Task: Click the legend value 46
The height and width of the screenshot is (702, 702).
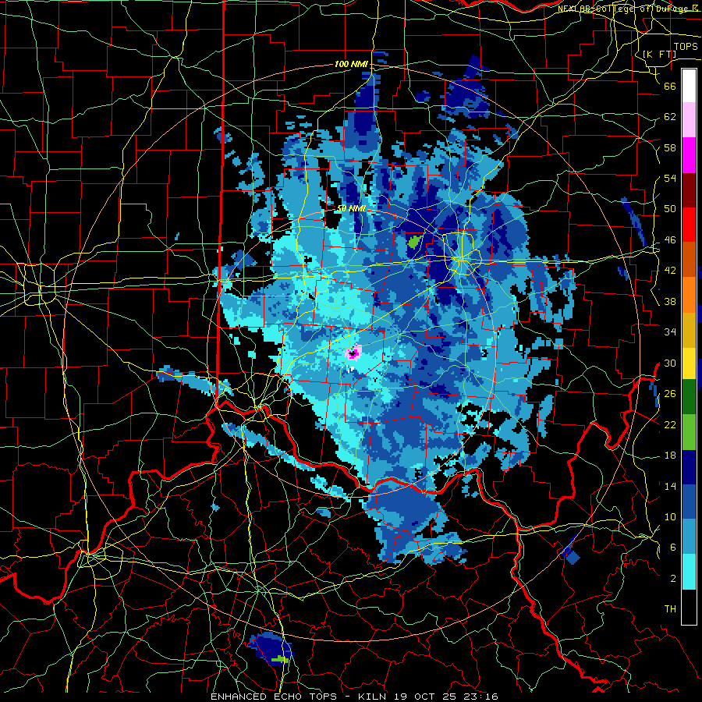Action: coord(670,240)
